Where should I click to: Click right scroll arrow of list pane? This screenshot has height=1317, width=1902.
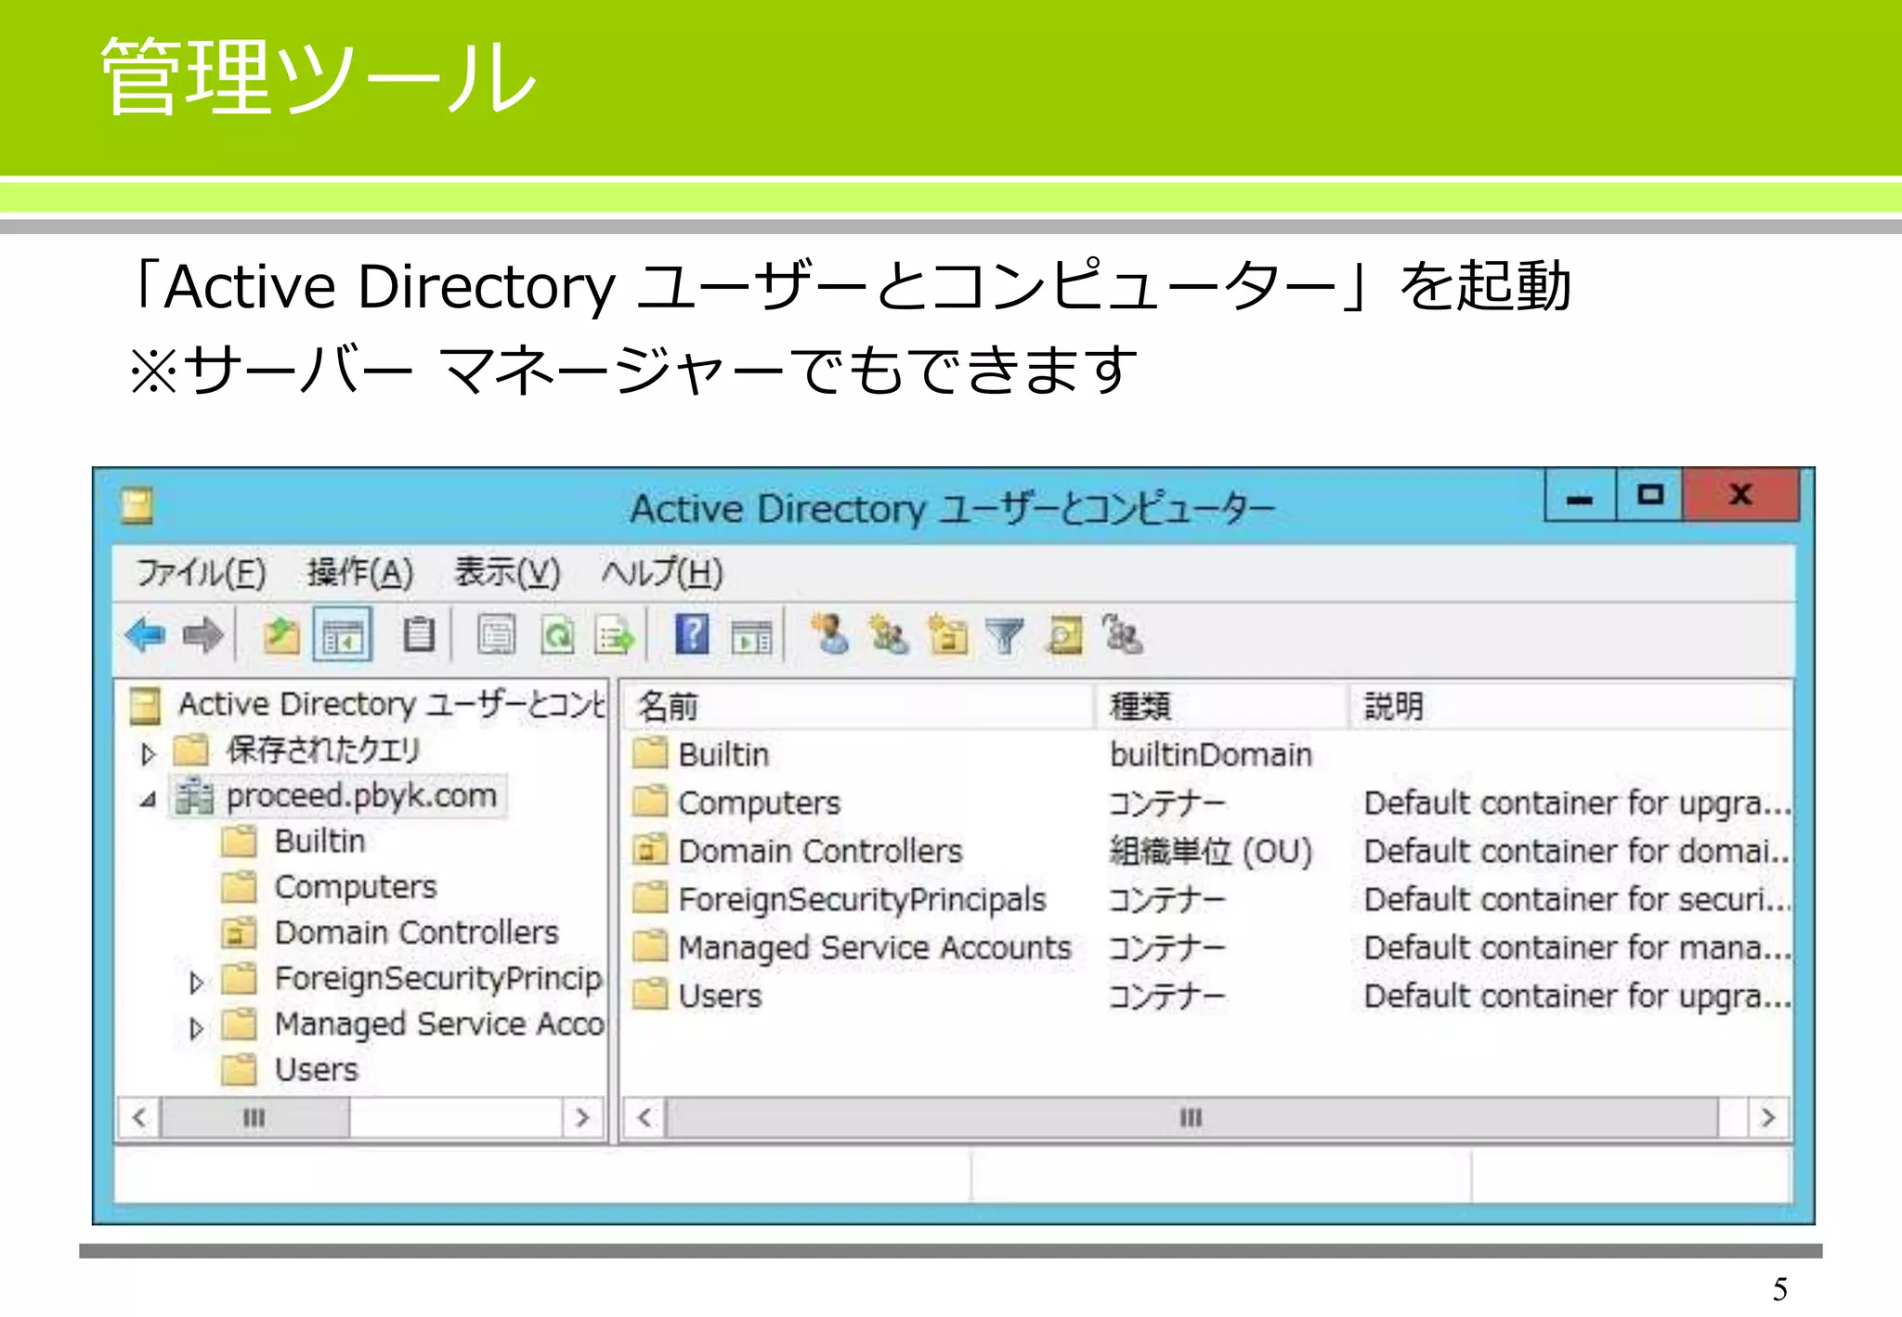1769,1117
